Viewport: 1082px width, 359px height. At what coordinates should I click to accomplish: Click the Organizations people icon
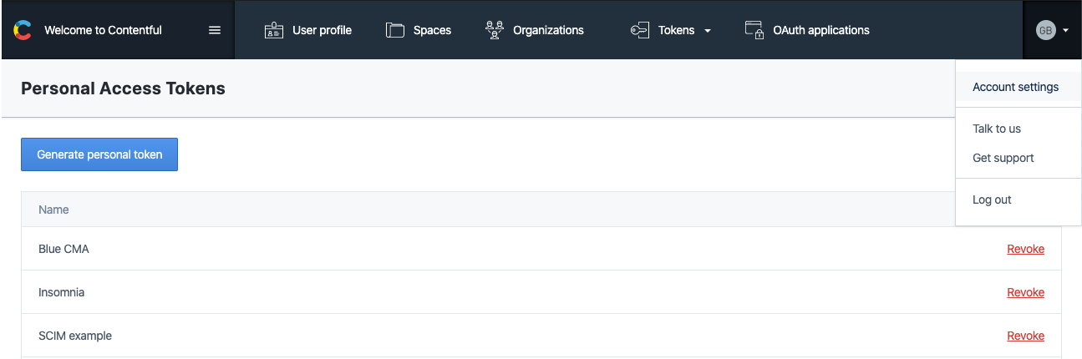tap(495, 30)
